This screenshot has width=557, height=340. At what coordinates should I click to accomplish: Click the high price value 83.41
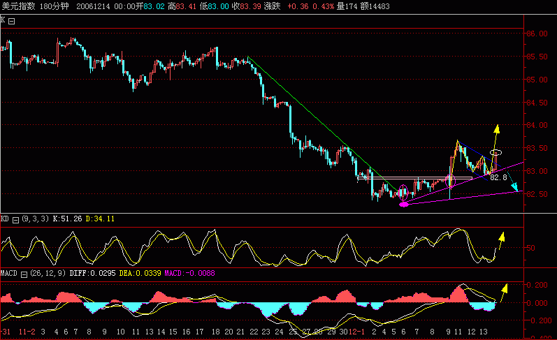pyautogui.click(x=186, y=6)
